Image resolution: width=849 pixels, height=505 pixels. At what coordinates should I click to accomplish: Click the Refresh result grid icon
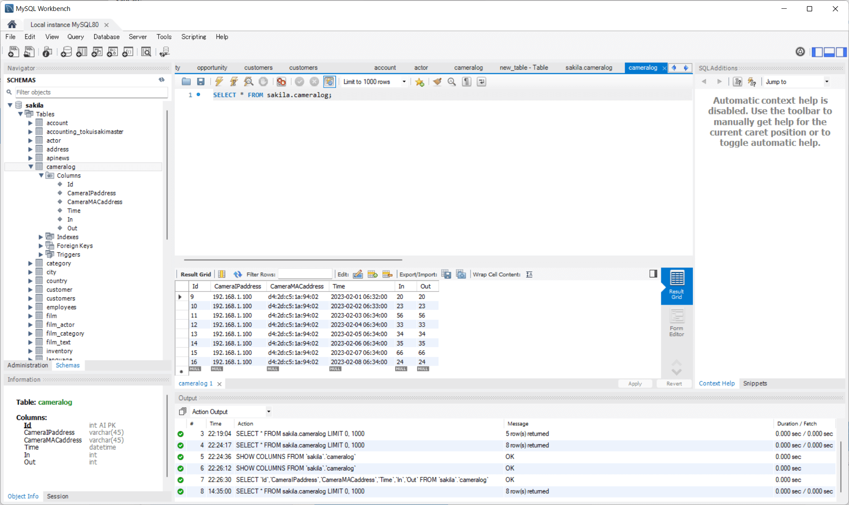pos(237,274)
